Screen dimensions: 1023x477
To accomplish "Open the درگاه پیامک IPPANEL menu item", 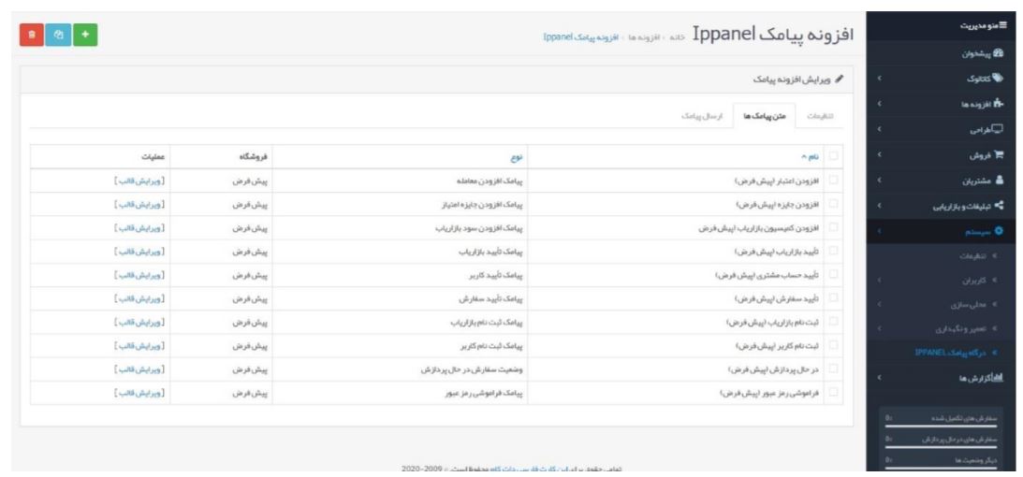I will tap(951, 353).
